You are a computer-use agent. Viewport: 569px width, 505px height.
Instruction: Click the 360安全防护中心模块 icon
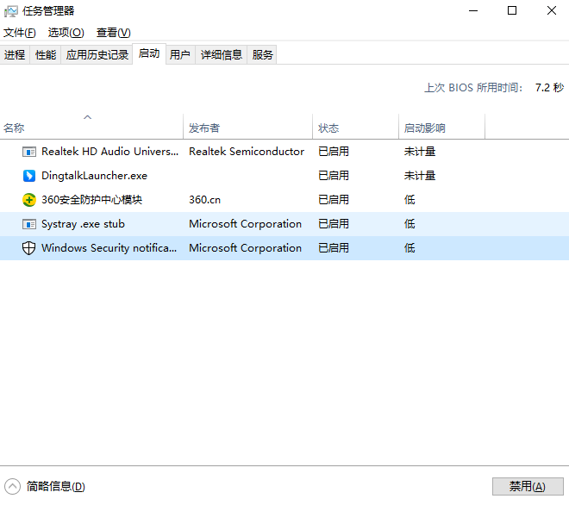(x=29, y=200)
